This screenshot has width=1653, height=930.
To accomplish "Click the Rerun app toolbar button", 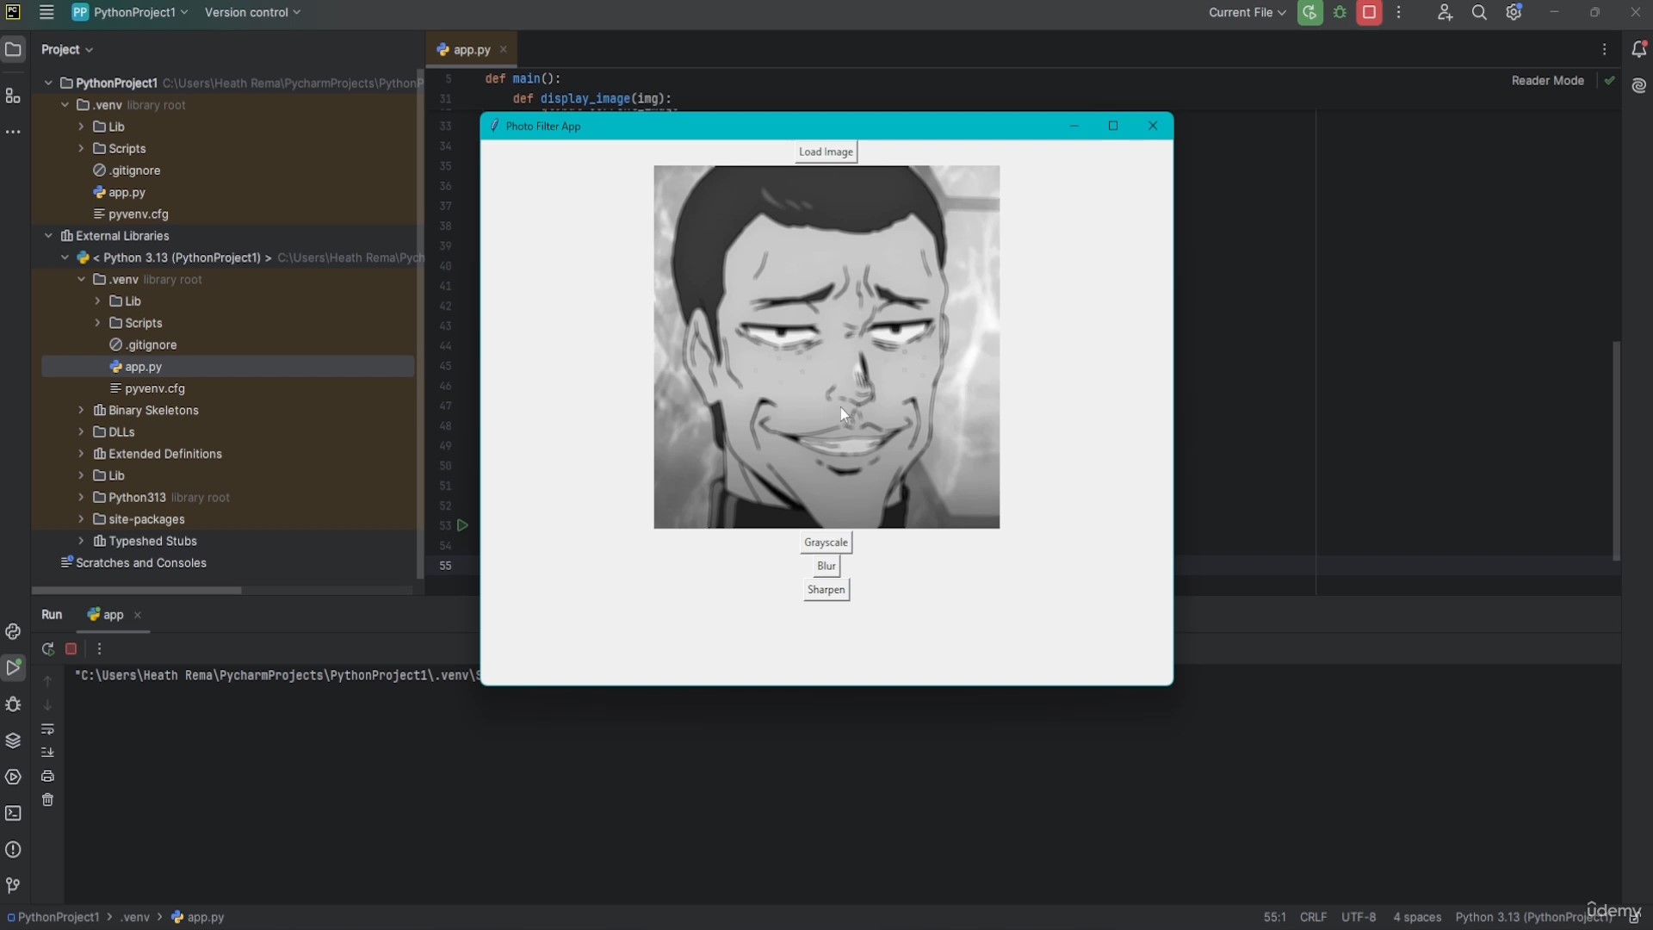I will click(1309, 12).
